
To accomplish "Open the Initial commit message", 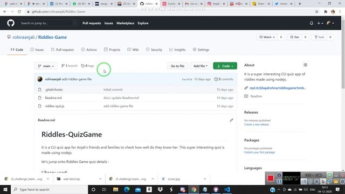I will click(x=113, y=89).
